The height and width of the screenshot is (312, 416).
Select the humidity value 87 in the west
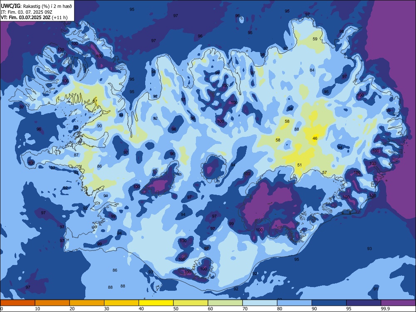(76, 155)
